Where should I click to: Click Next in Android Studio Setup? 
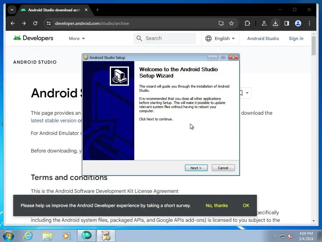click(x=196, y=168)
